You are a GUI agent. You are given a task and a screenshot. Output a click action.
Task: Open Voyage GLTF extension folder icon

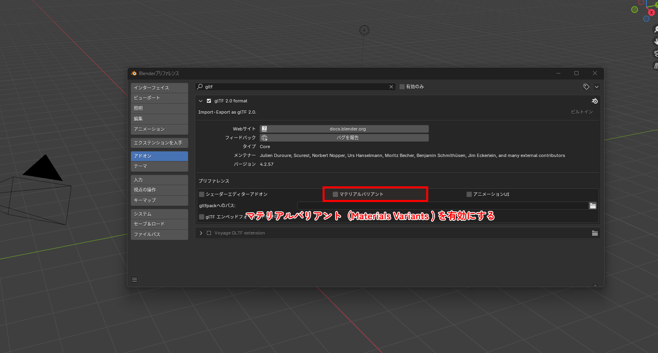click(595, 233)
